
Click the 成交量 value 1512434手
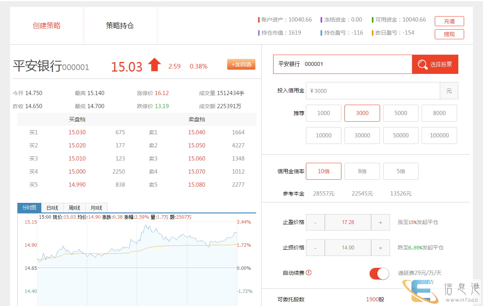(231, 93)
